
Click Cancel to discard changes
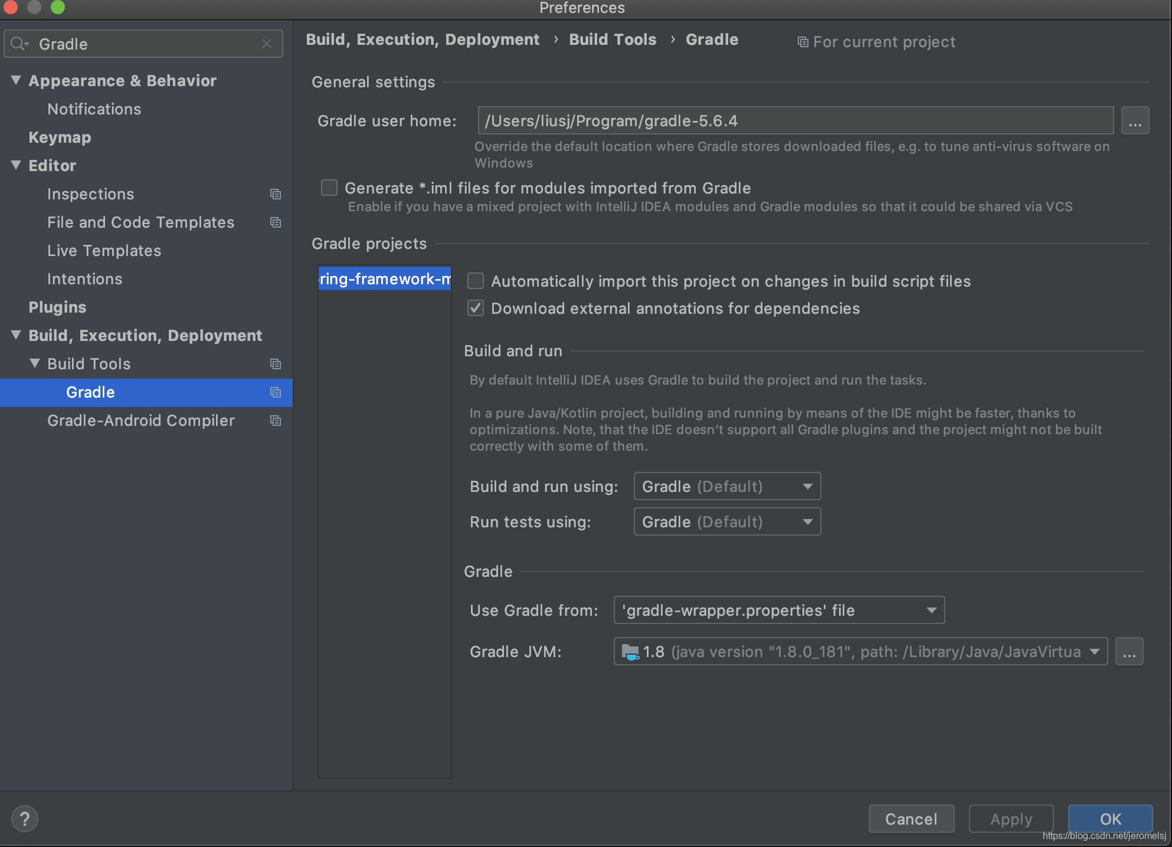(911, 819)
